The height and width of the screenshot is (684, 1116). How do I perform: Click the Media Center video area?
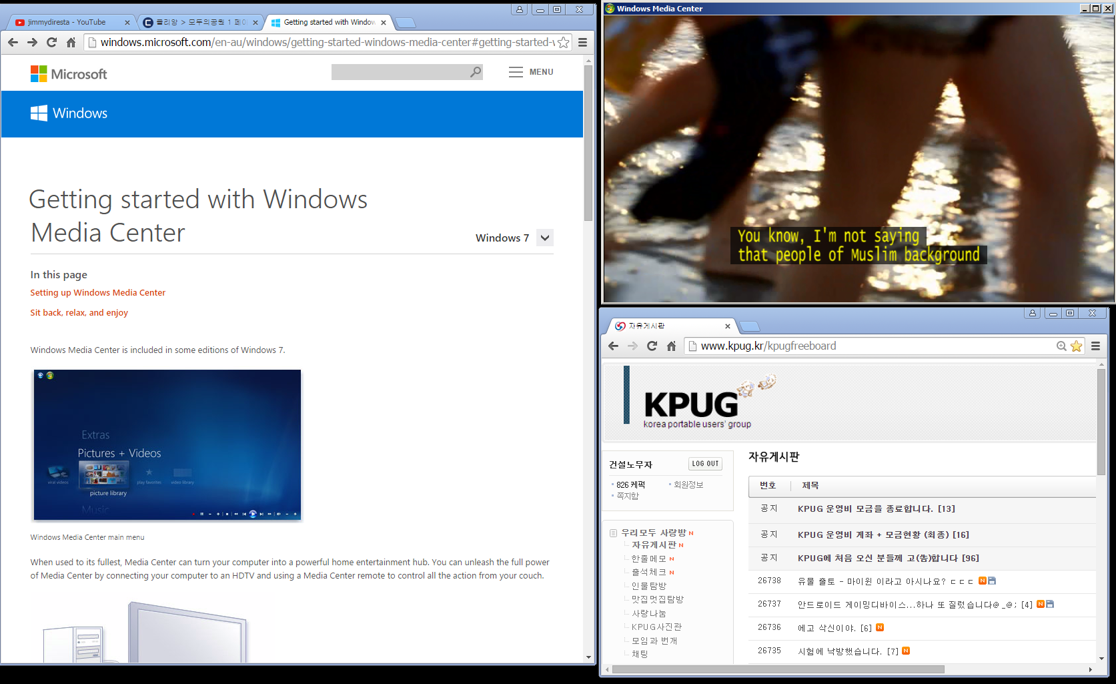pos(859,159)
